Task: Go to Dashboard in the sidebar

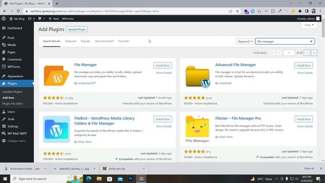Action: [x=15, y=28]
